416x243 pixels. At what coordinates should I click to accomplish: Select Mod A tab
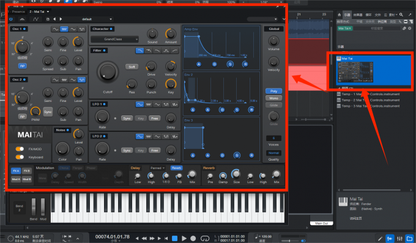16,180
